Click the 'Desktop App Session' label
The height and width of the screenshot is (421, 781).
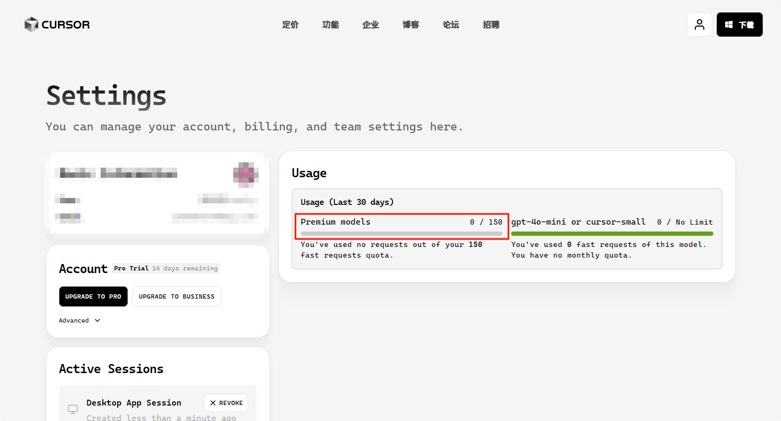pos(134,403)
